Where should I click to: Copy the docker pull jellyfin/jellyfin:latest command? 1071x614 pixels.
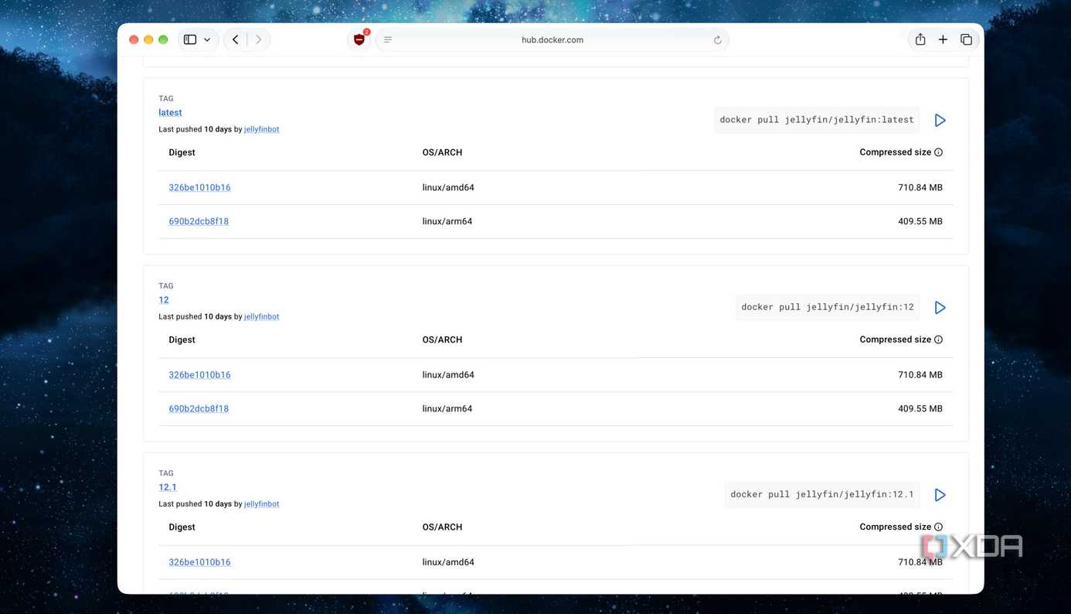tap(817, 120)
